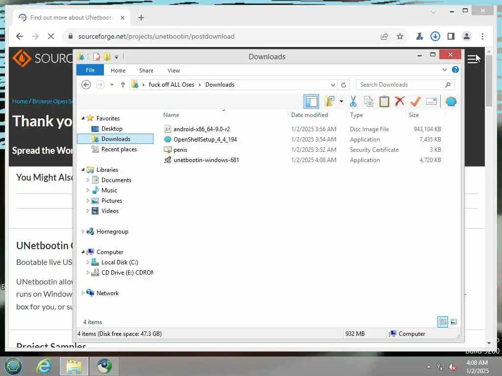502x376 pixels.
Task: Switch to the View ribbon tab
Action: [174, 70]
